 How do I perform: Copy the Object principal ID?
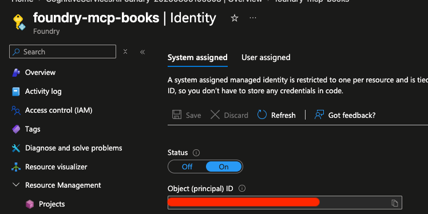(395, 203)
